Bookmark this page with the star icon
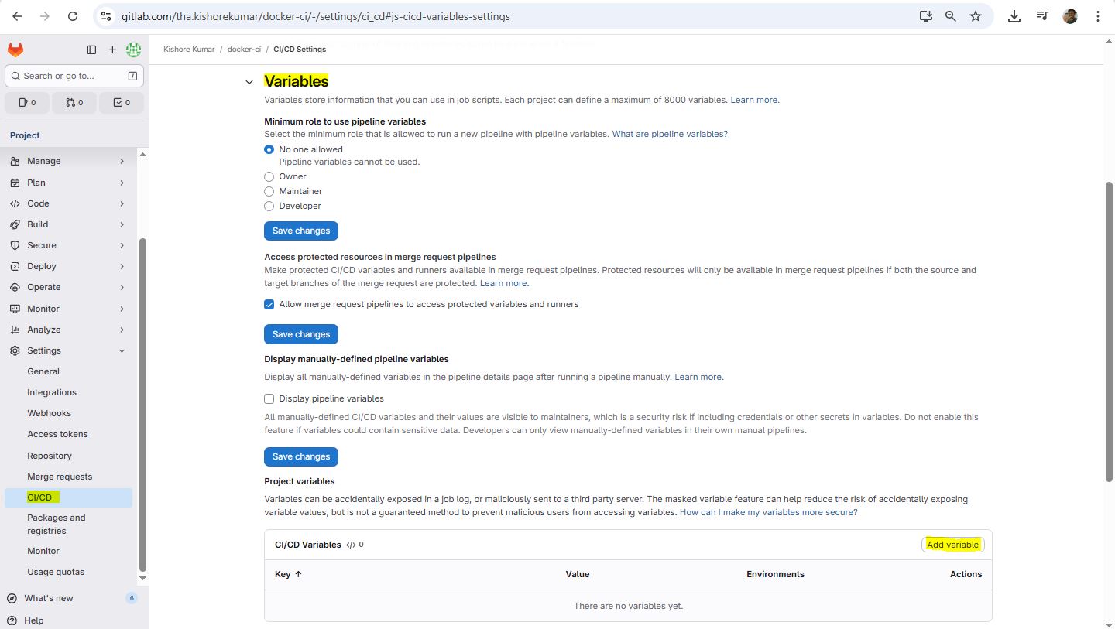Screen dimensions: 1115x629 (x=976, y=16)
